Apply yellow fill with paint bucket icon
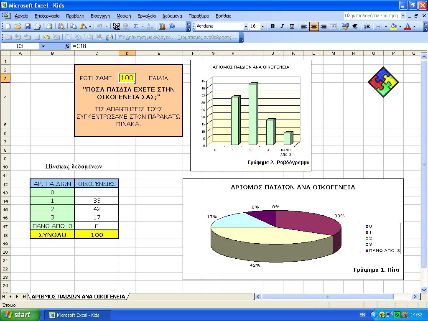This screenshot has height=321, width=428. click(394, 26)
